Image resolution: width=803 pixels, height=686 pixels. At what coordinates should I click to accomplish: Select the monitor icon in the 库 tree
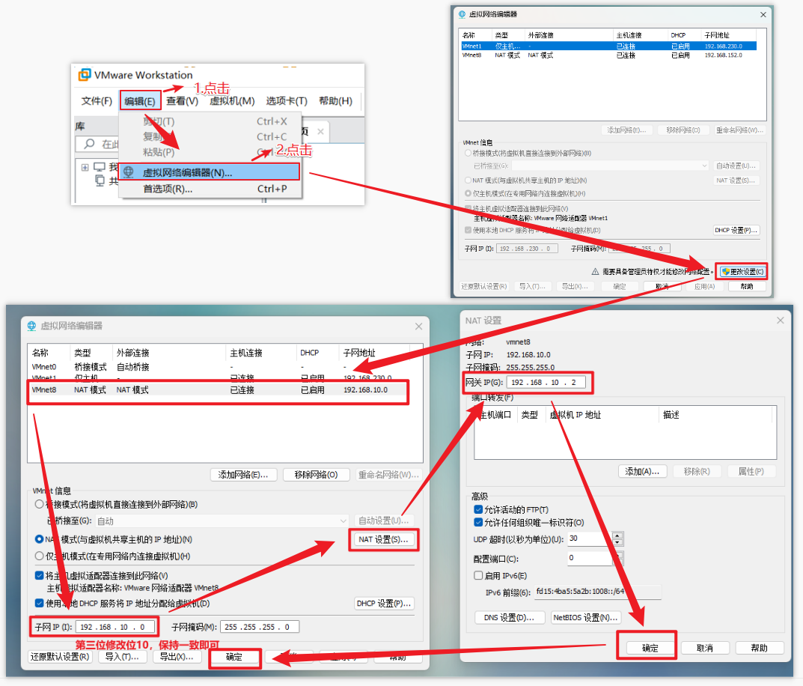pos(100,167)
